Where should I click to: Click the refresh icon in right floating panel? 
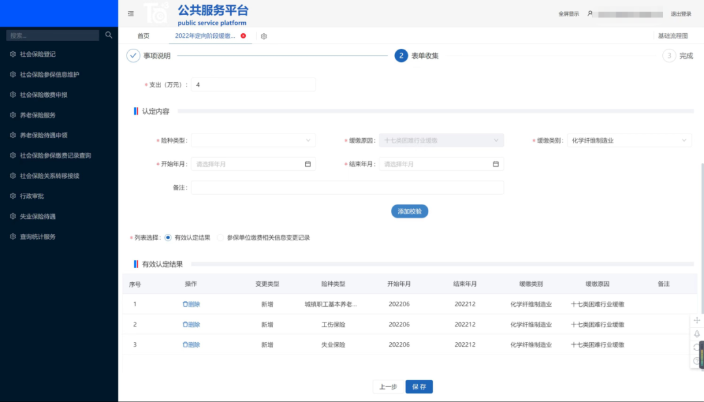pyautogui.click(x=695, y=347)
